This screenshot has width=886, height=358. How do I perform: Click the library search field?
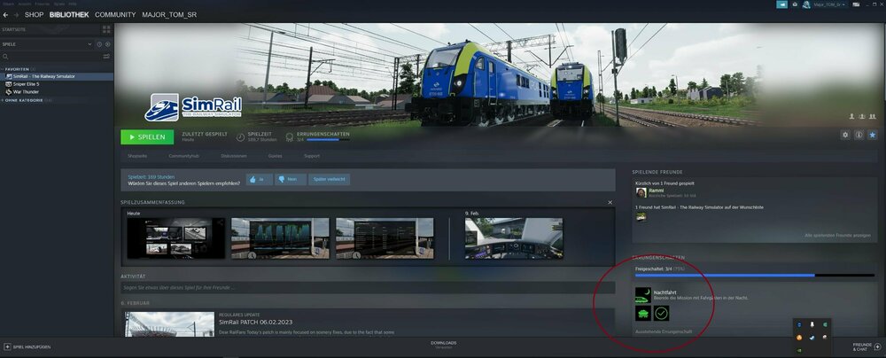pos(51,57)
